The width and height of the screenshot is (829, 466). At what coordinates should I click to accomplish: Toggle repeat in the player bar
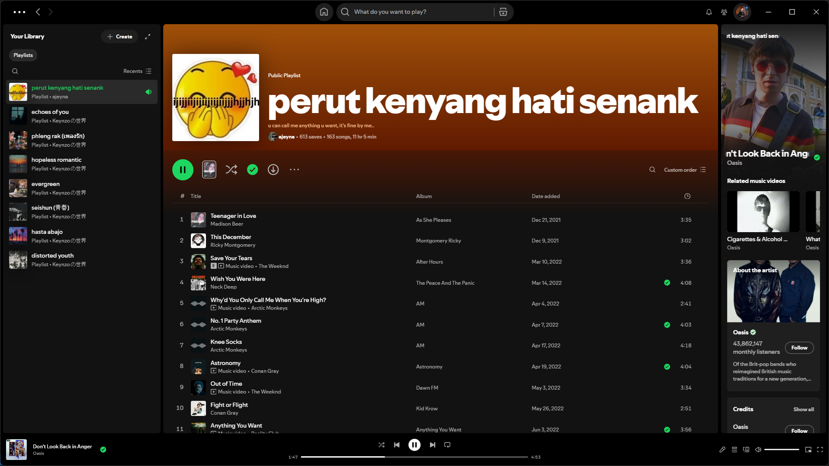[x=447, y=445]
